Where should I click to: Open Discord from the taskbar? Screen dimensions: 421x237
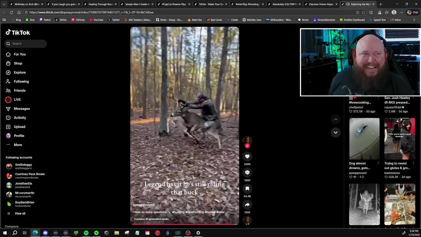[45, 233]
